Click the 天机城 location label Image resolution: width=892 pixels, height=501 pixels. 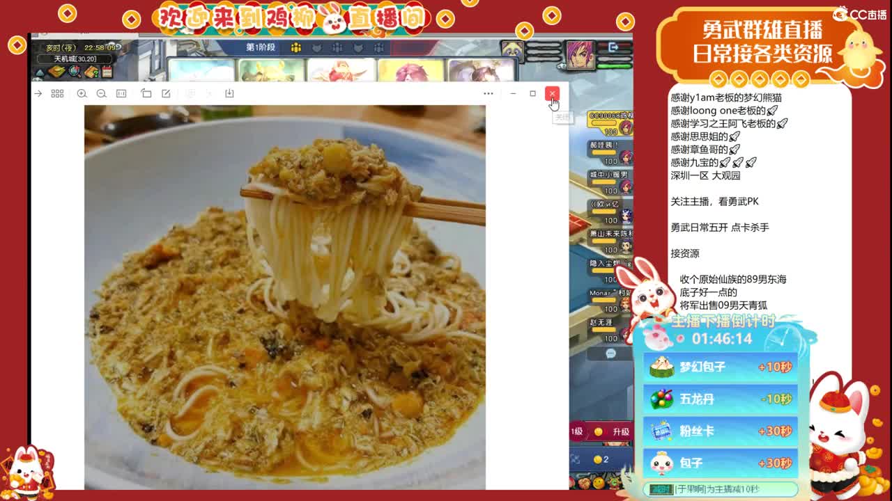click(x=75, y=59)
